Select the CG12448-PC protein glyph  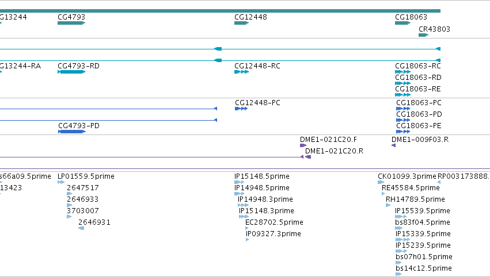tap(241, 109)
